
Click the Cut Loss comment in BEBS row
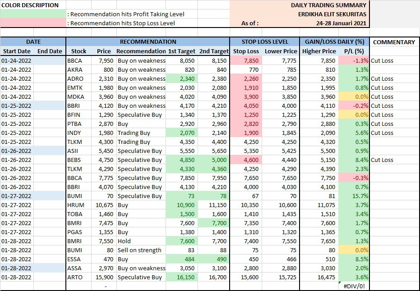(382, 160)
